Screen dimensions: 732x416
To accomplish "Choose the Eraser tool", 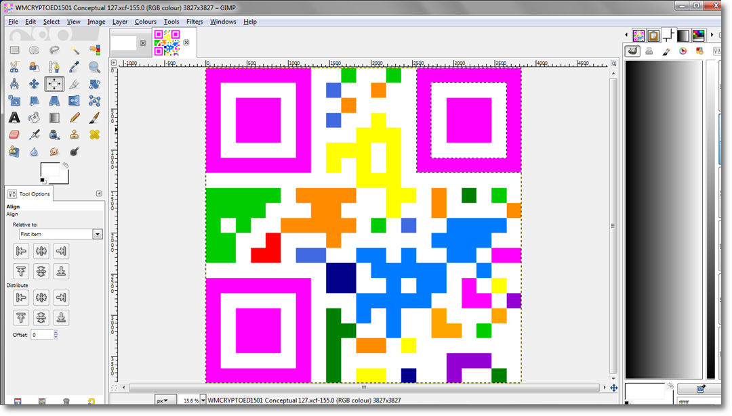I will tap(14, 135).
